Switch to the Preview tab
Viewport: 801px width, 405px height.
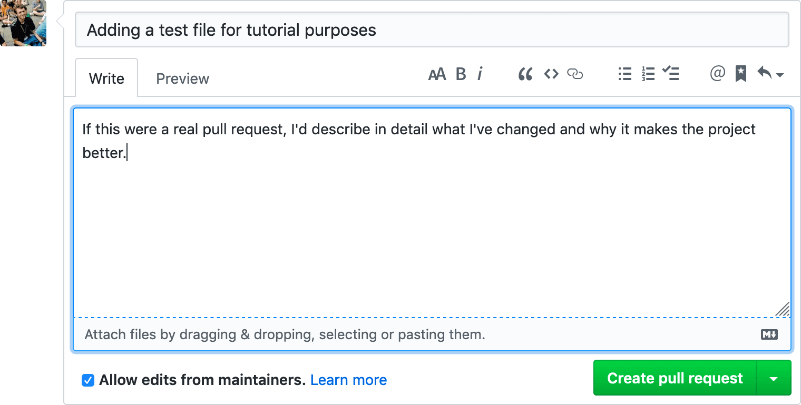[182, 78]
